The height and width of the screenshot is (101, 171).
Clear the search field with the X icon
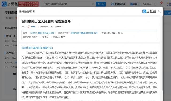[x=93, y=4]
